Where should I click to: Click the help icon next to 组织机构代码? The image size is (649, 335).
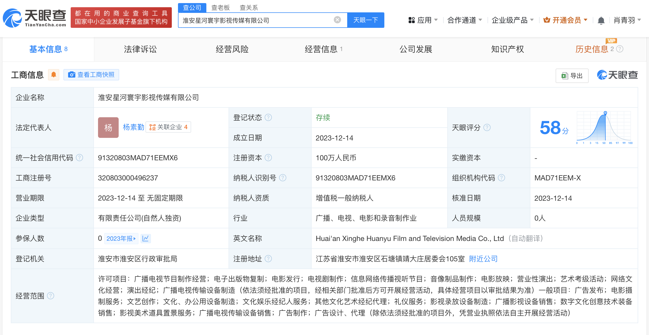pos(501,178)
